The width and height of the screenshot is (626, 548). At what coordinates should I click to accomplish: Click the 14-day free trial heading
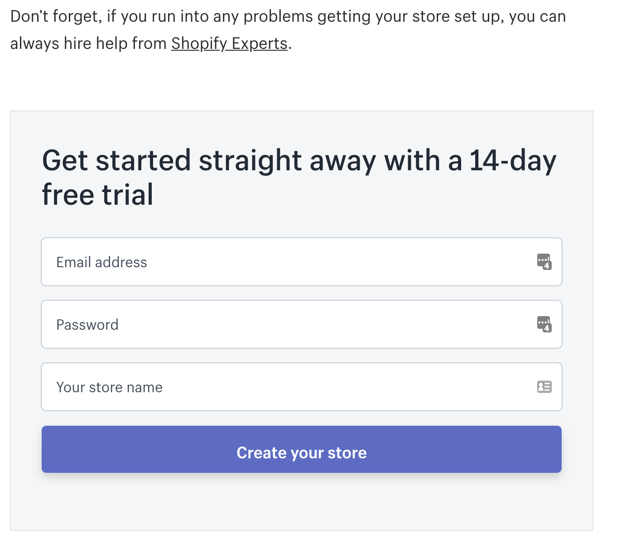click(299, 178)
